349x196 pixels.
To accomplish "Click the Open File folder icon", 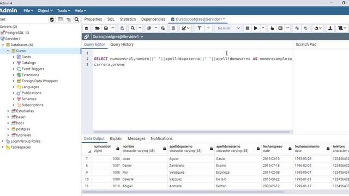I will [x=97, y=28].
